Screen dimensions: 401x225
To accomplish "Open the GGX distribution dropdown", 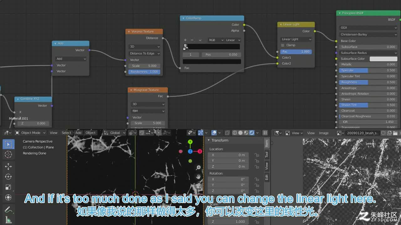I will click(x=368, y=28).
